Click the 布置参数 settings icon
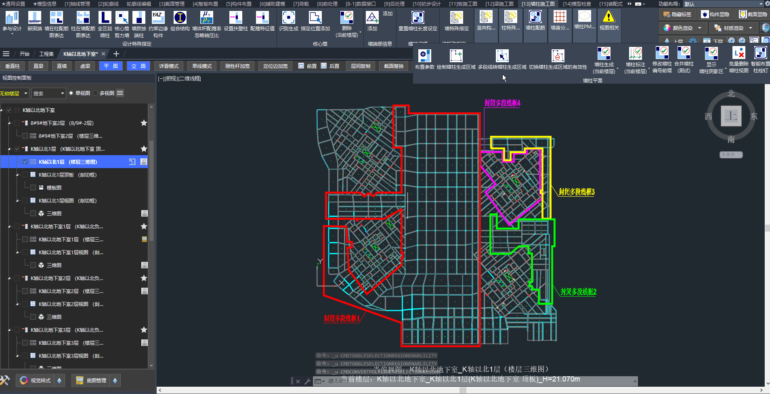 point(424,56)
